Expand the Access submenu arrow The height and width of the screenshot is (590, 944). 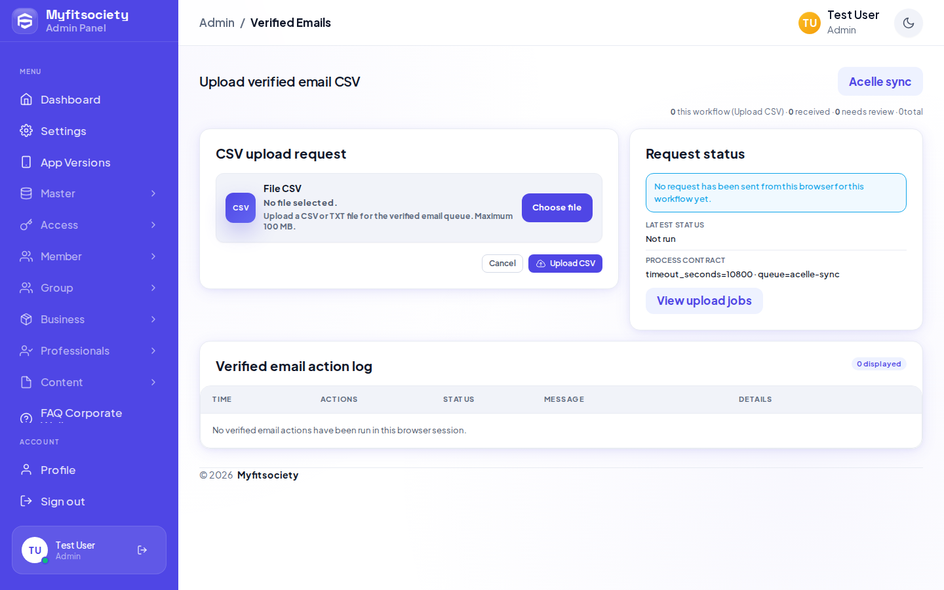(153, 225)
